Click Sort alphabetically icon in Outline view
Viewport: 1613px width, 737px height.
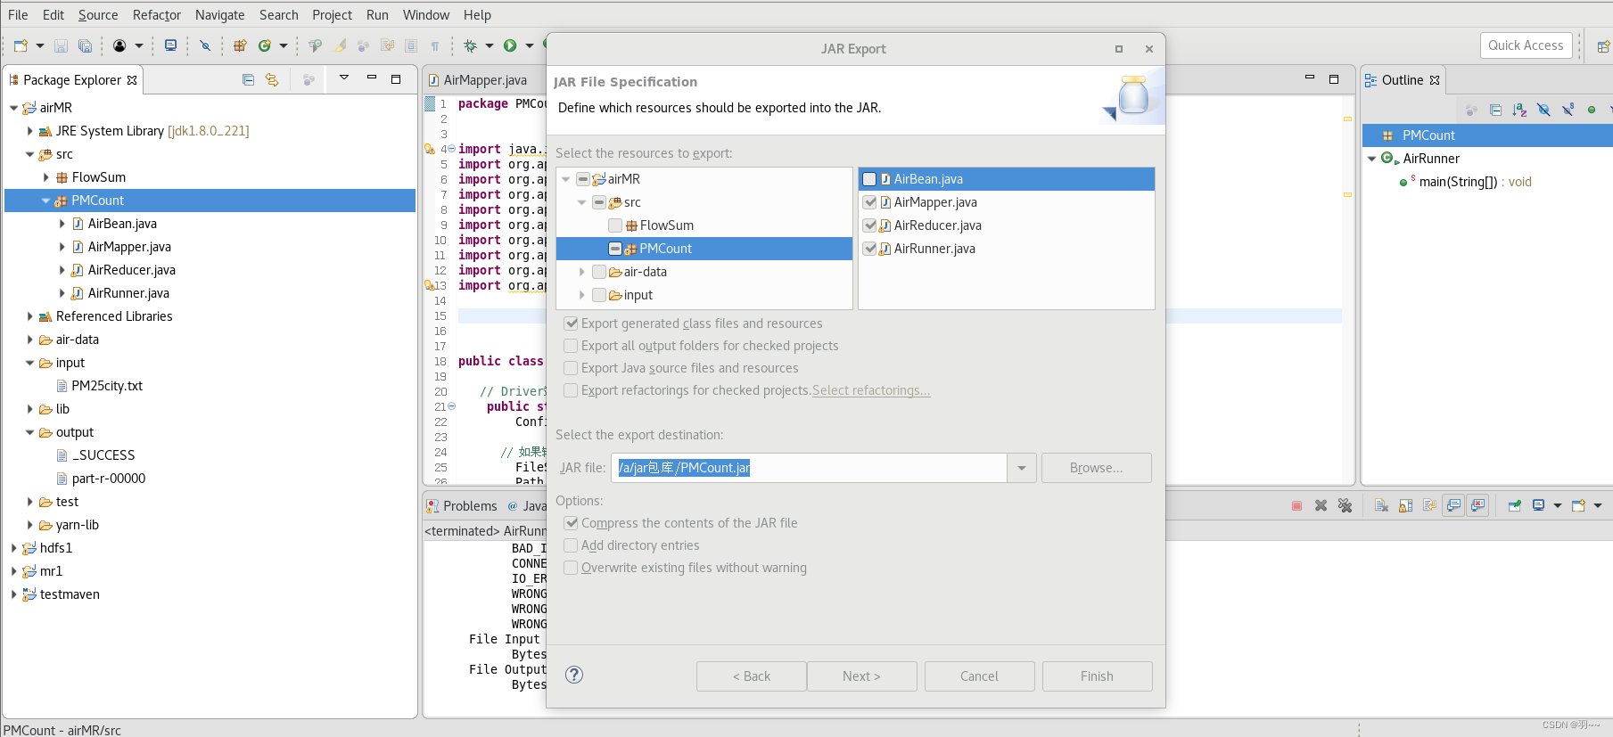(1519, 110)
